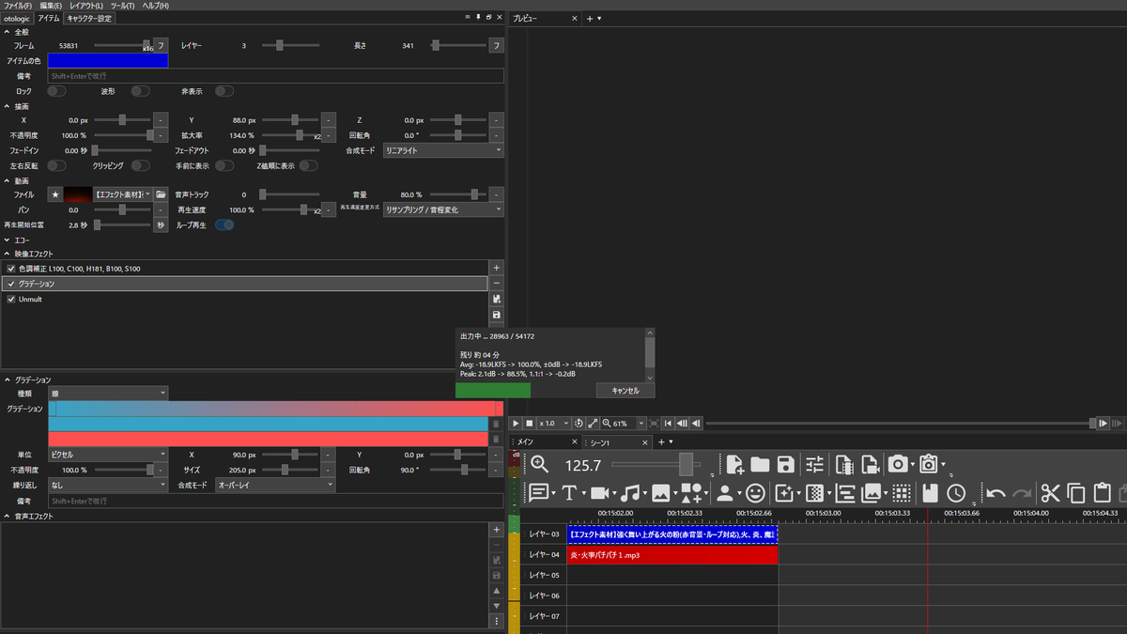Toggle the 非表示 hidden switch
Image resolution: width=1127 pixels, height=634 pixels.
224,91
